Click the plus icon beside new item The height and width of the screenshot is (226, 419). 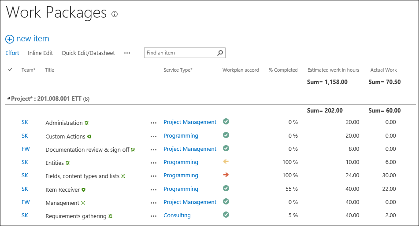tap(10, 39)
